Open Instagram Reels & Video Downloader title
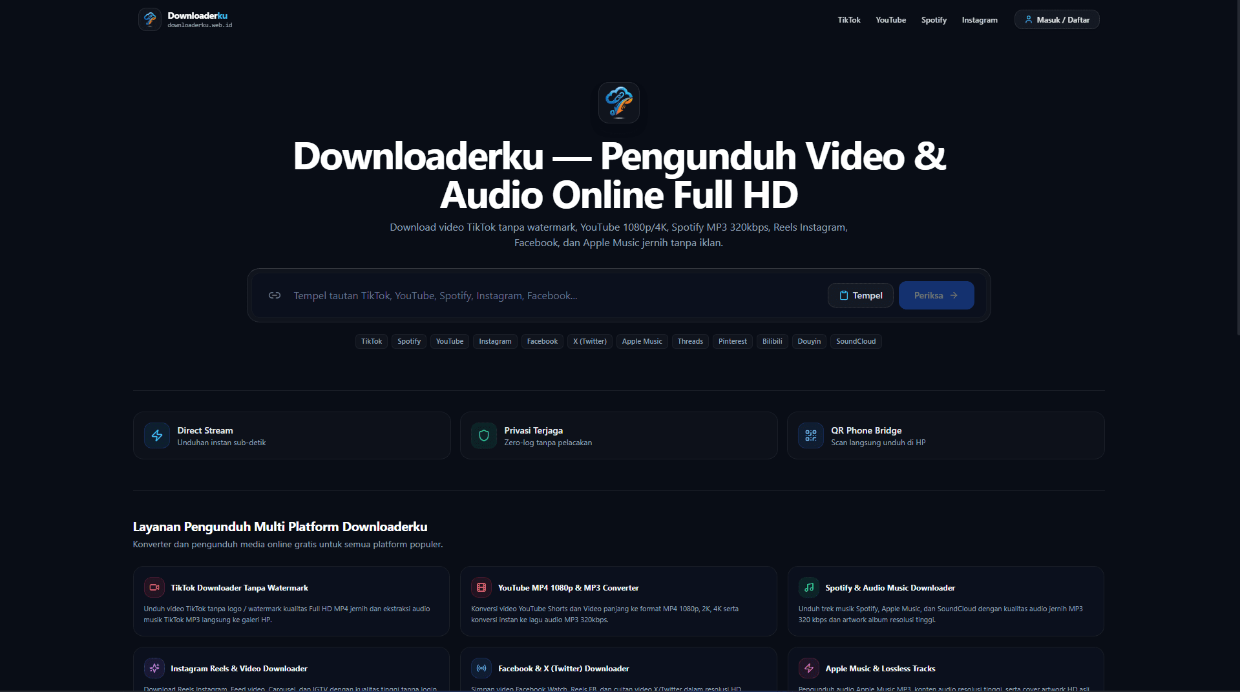 point(239,669)
